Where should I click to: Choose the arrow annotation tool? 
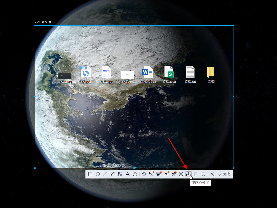coord(105,174)
